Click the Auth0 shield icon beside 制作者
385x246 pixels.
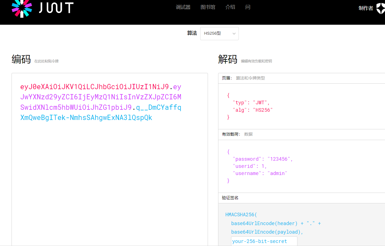381,9
